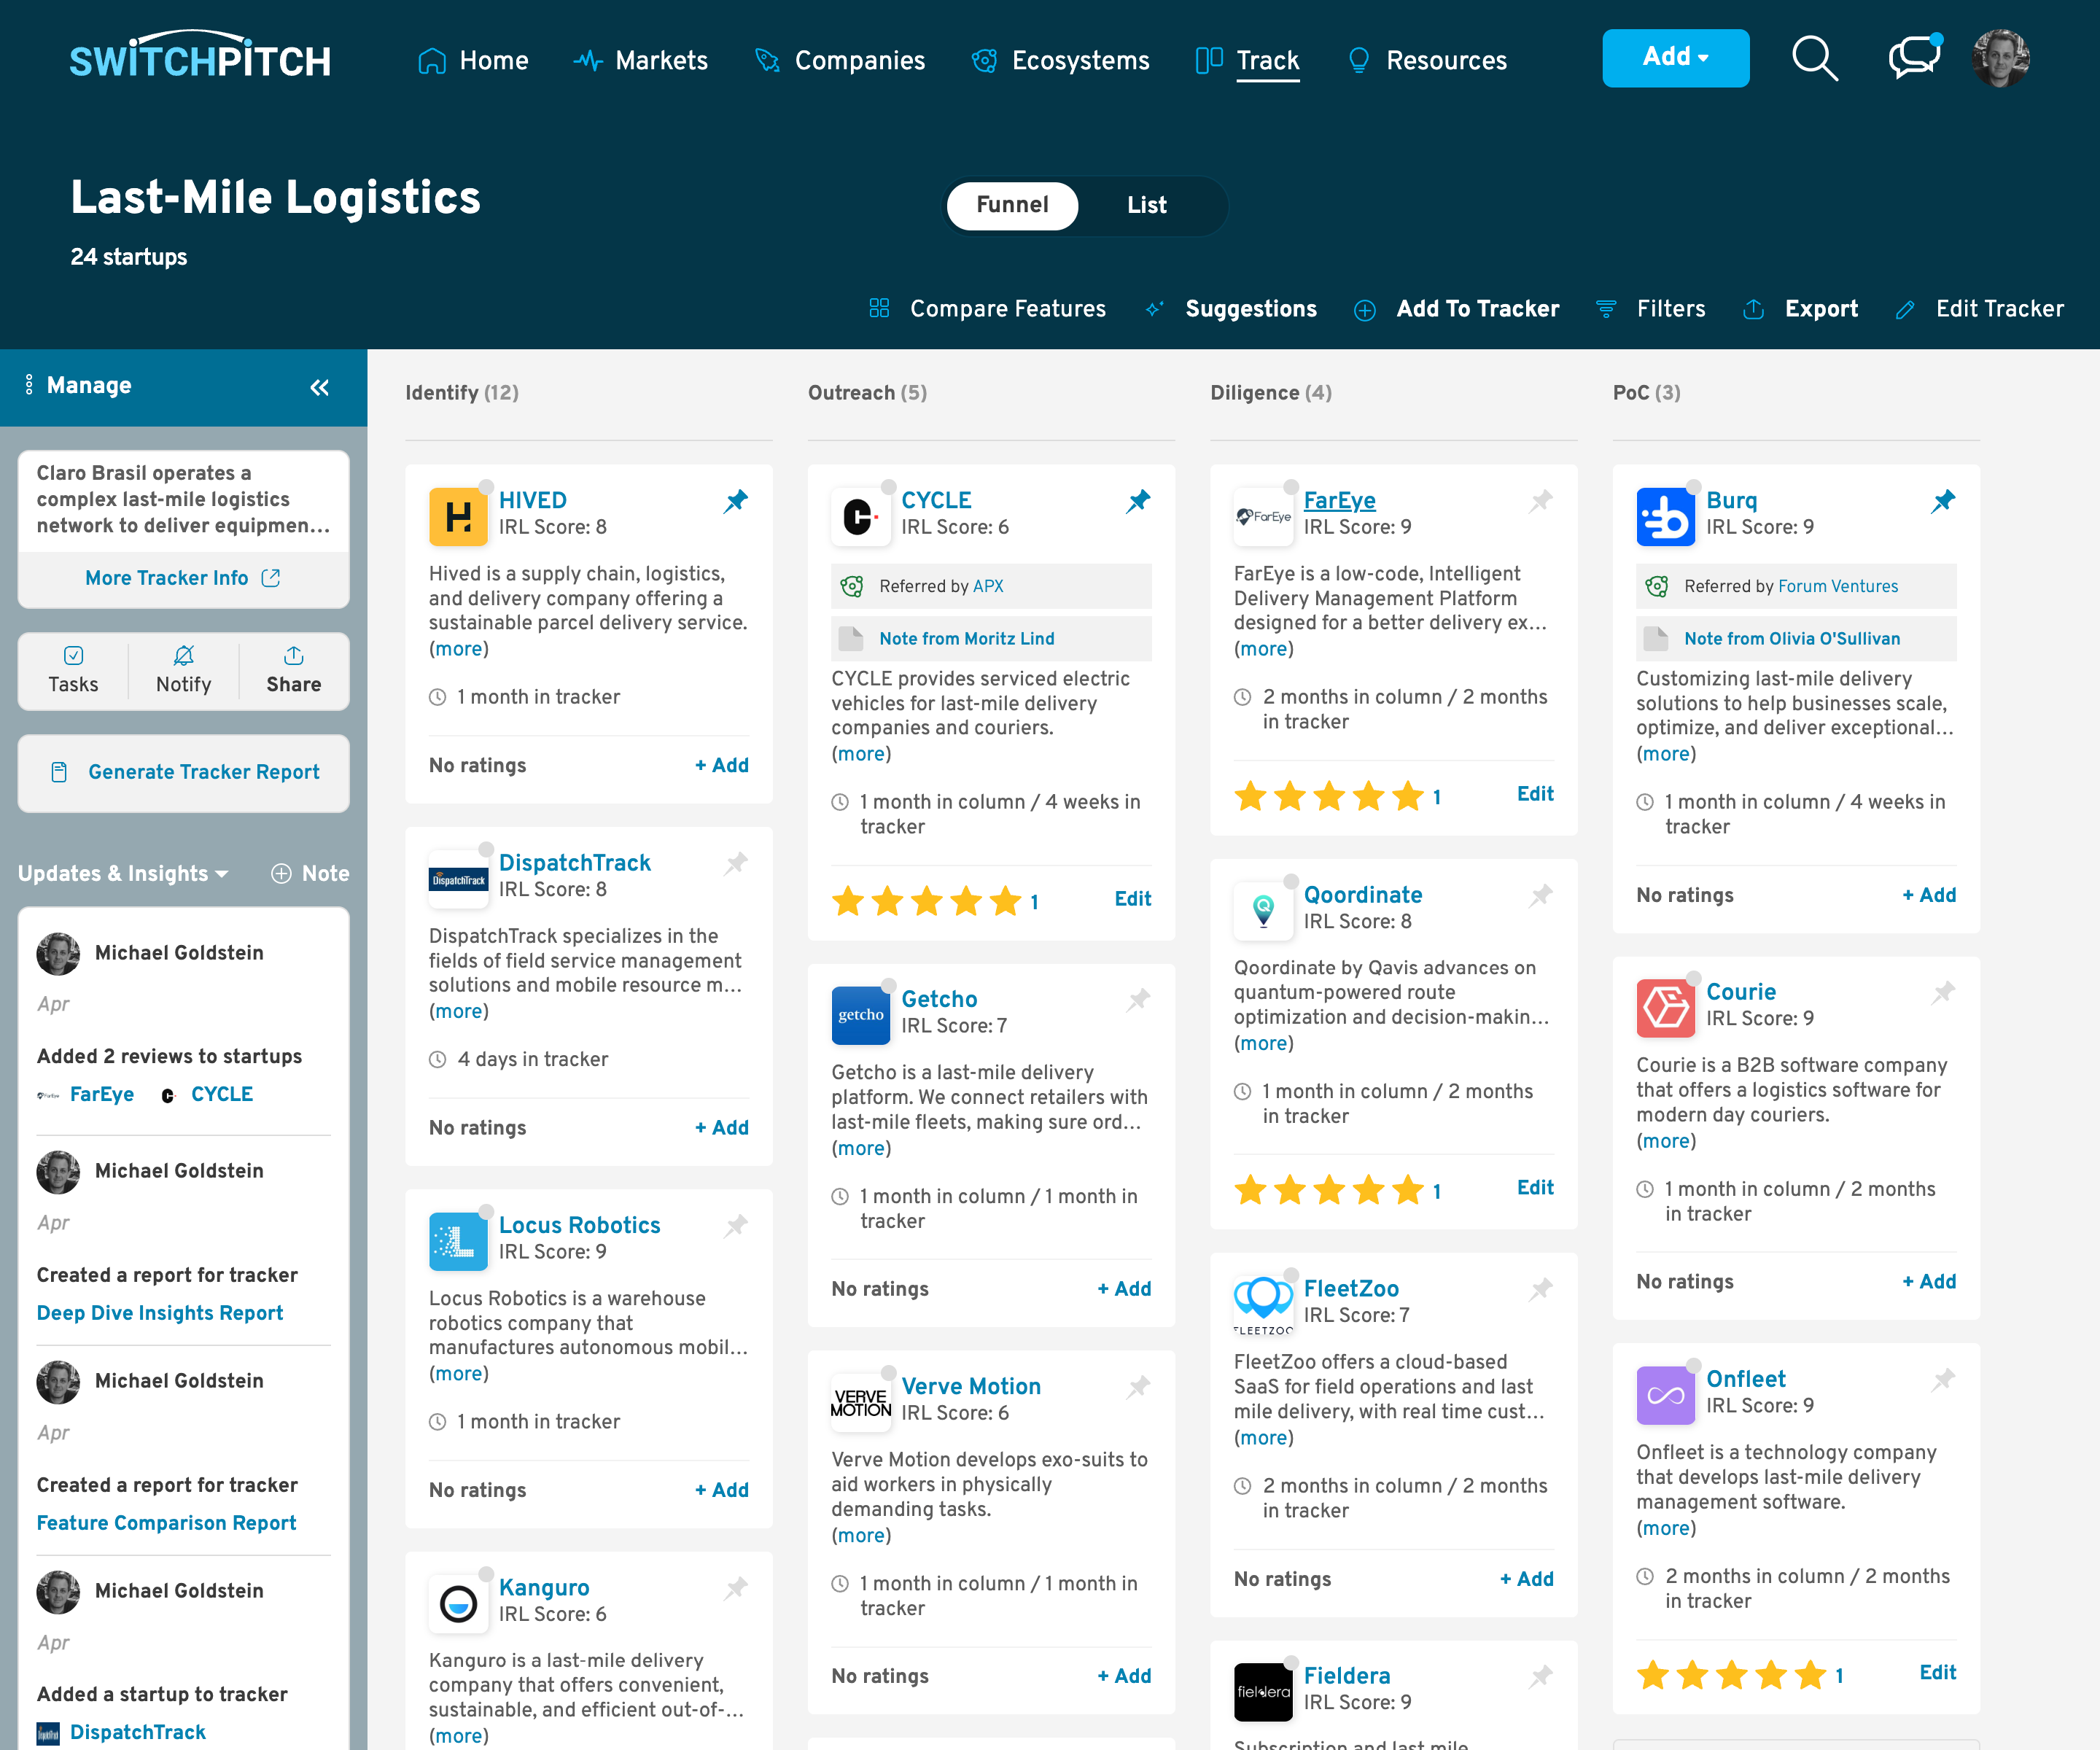Click FarEye's five-star rating
Viewport: 2100px width, 1750px height.
tap(1329, 796)
